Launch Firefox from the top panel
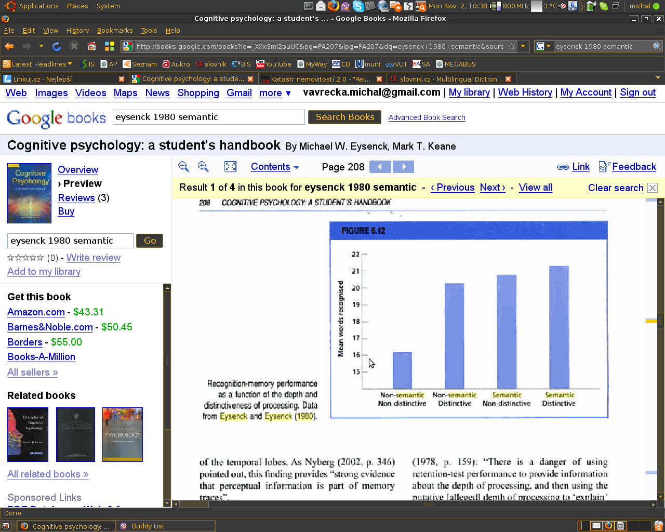 tap(334, 6)
